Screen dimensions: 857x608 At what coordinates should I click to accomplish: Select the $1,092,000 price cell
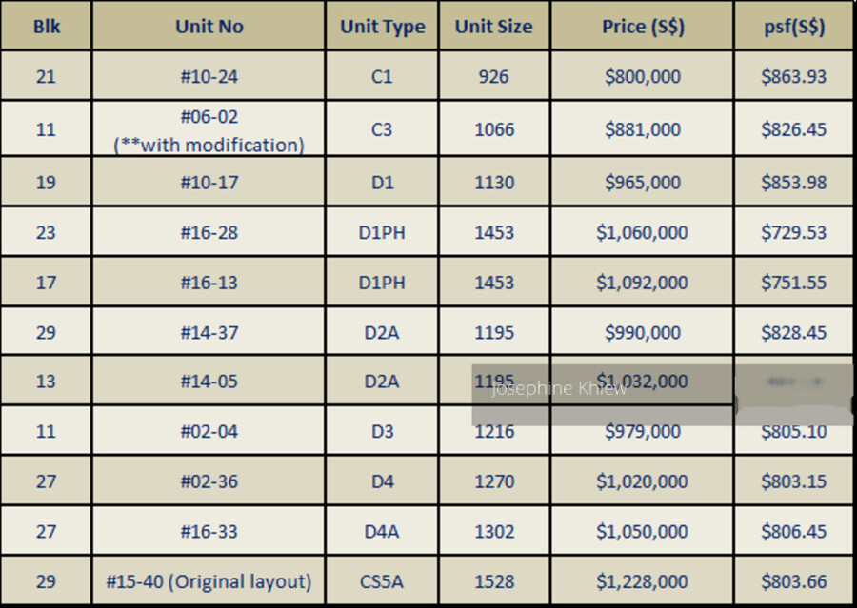(642, 283)
